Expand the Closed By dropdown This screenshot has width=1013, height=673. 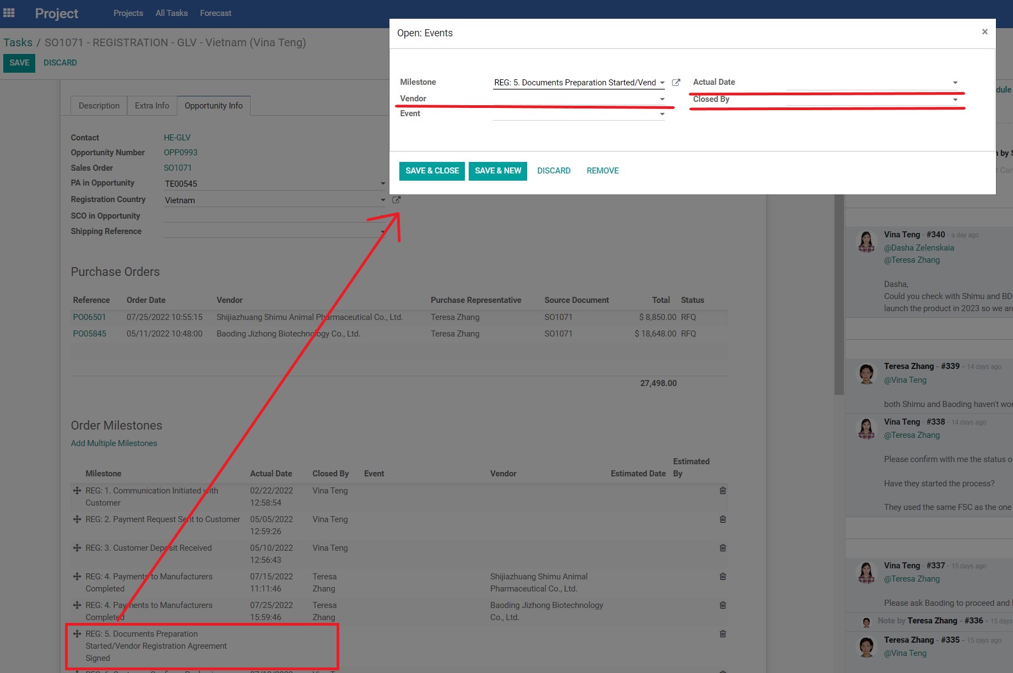coord(955,100)
